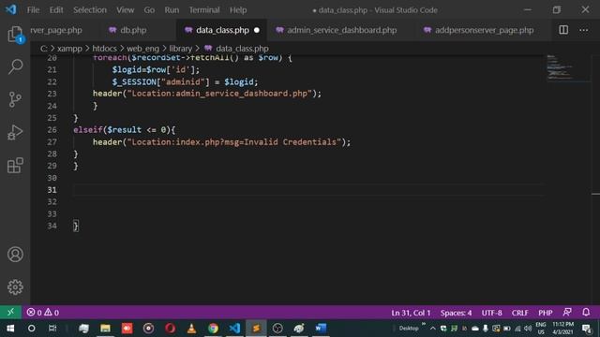Viewport: 600px width, 337px height.
Task: Open the File menu
Action: point(34,10)
